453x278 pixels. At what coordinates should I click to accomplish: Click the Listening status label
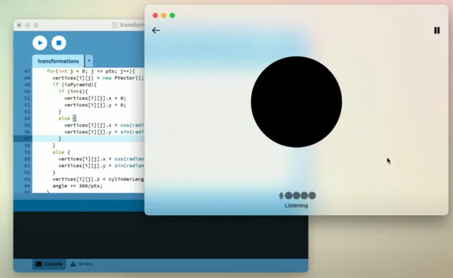point(296,205)
